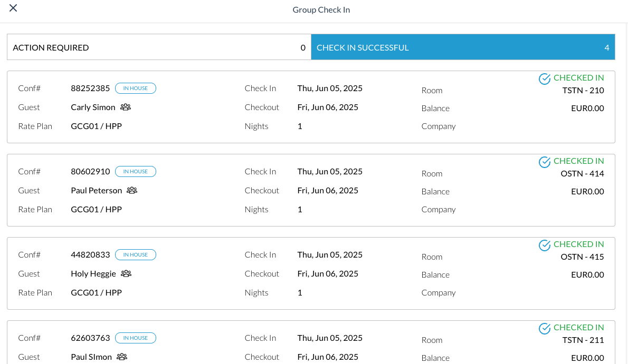The height and width of the screenshot is (364, 628).
Task: Open confirmation number 88252385
Action: [x=90, y=88]
